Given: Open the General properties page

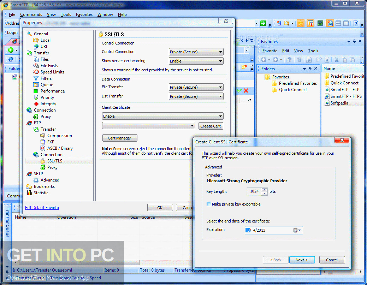Looking at the screenshot, I should point(41,34).
